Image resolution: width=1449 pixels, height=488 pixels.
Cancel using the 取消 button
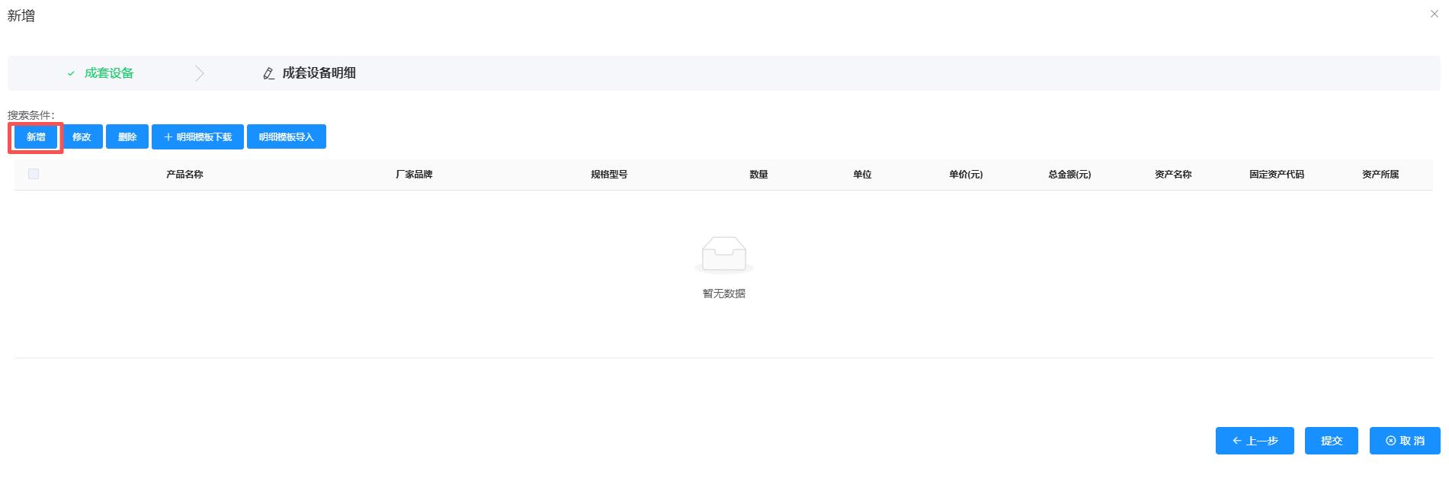pyautogui.click(x=1404, y=441)
